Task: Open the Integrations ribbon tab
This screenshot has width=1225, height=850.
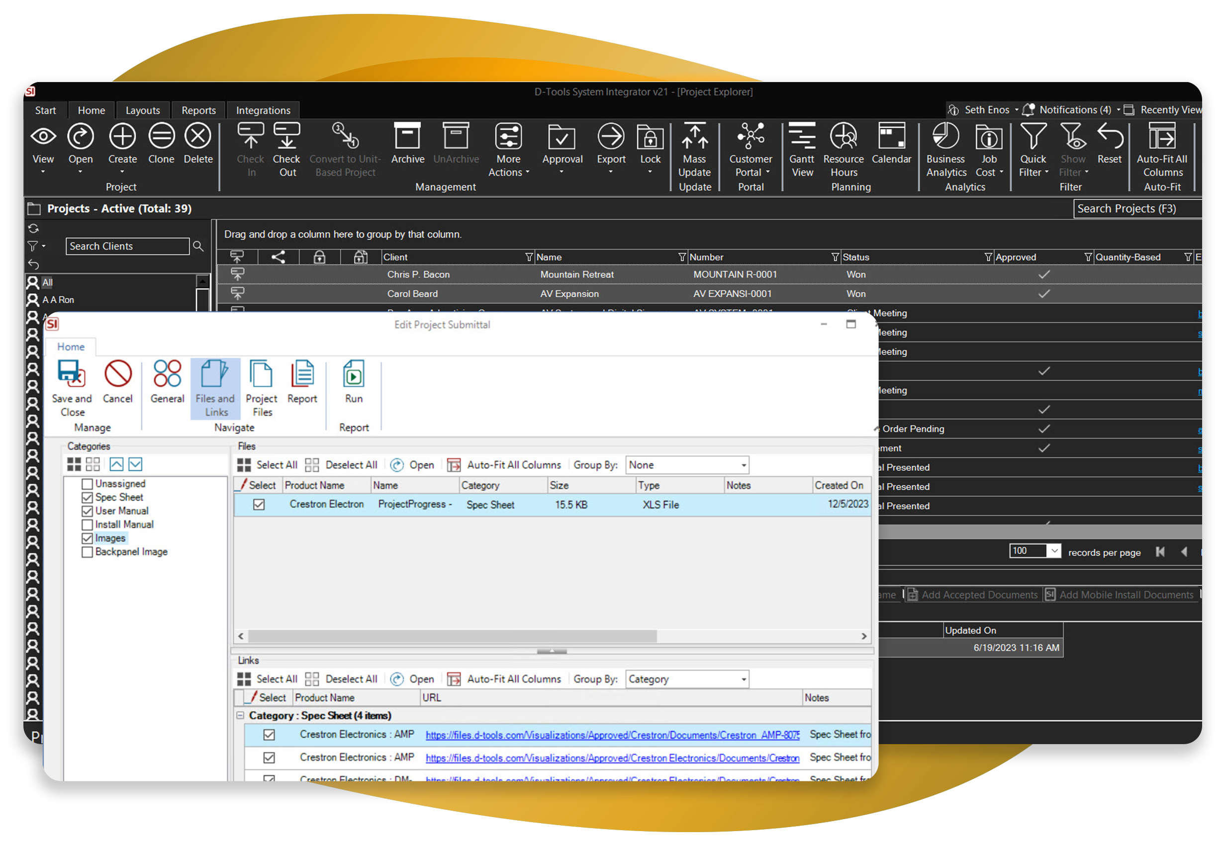Action: point(263,110)
